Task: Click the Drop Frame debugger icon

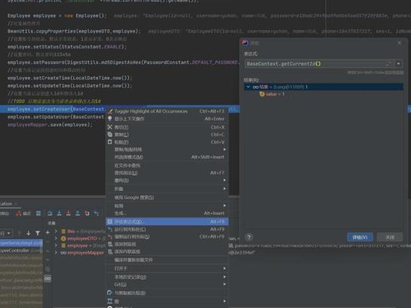Action: (x=87, y=213)
